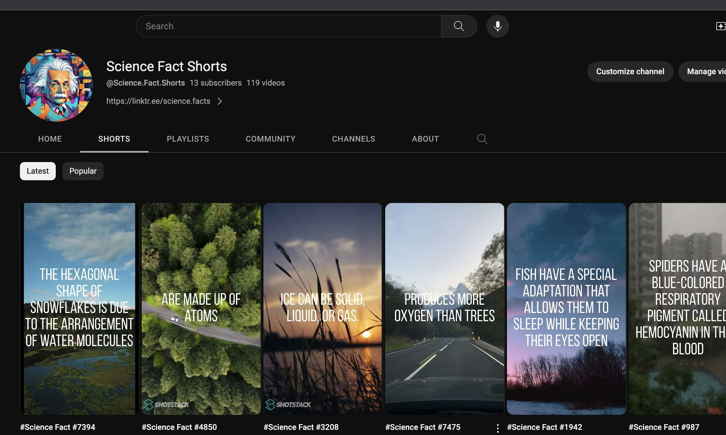Open the fish sleeping eyes open short
The width and height of the screenshot is (726, 435).
[566, 308]
